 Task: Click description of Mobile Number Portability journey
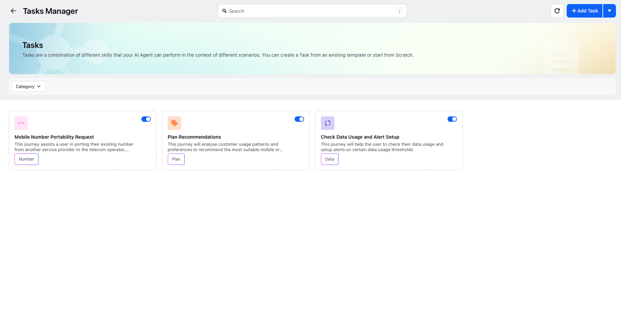click(74, 147)
